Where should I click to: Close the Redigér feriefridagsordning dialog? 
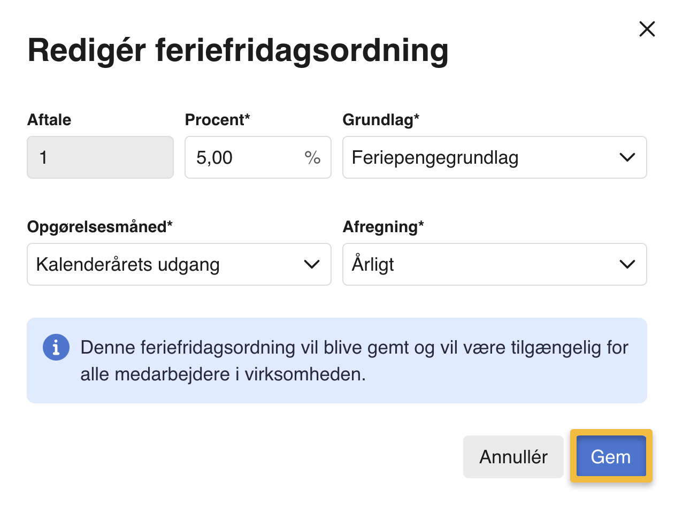pos(647,29)
